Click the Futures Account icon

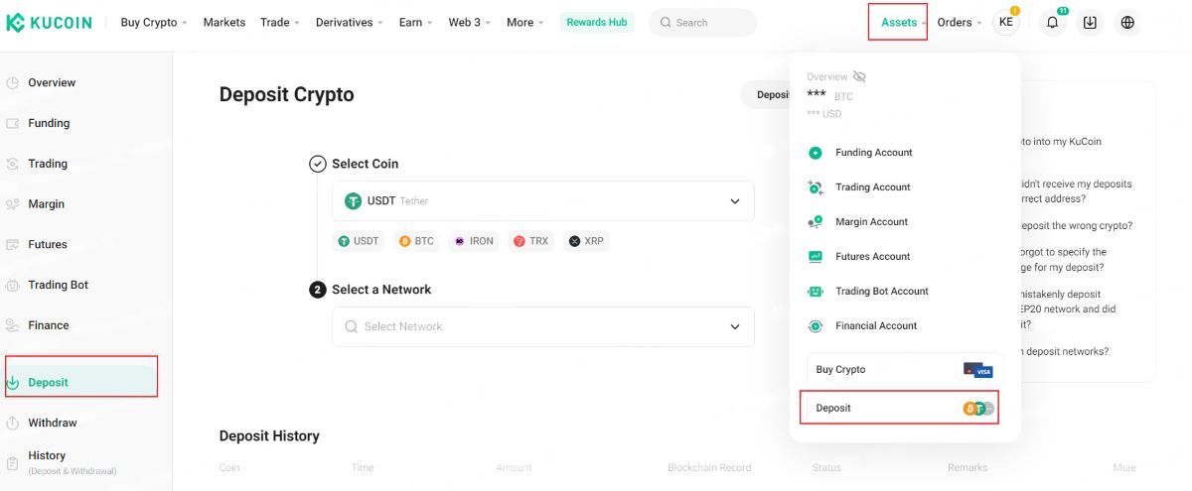tap(816, 257)
